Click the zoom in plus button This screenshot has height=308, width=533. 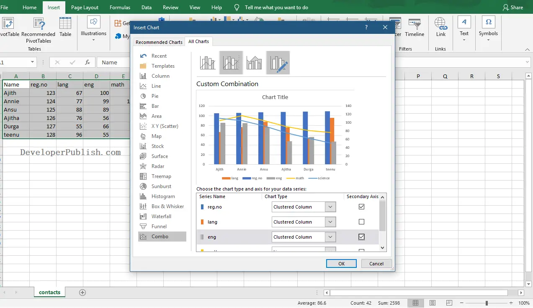(x=511, y=303)
